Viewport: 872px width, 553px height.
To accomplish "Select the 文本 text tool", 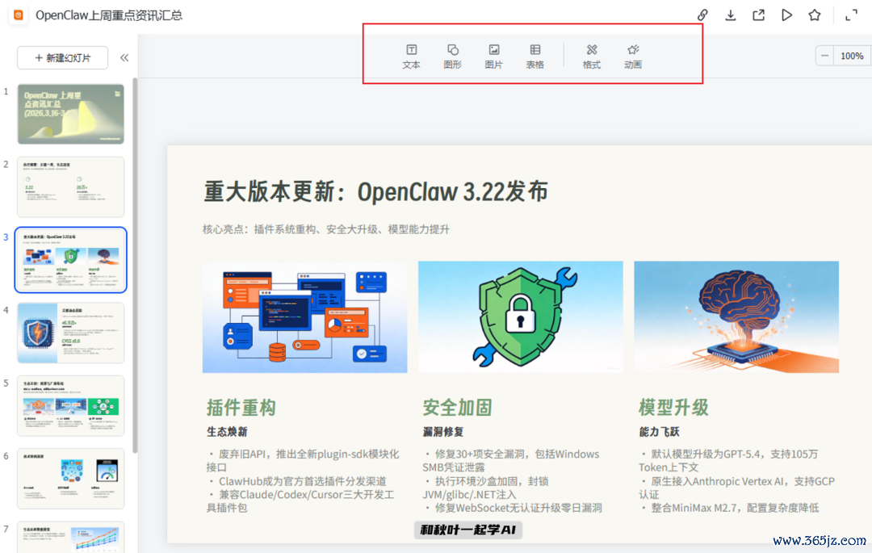I will pos(411,57).
